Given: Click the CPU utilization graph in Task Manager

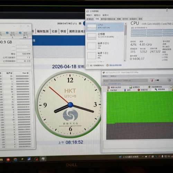Looking at the screenshot, I should pyautogui.click(x=152, y=33).
